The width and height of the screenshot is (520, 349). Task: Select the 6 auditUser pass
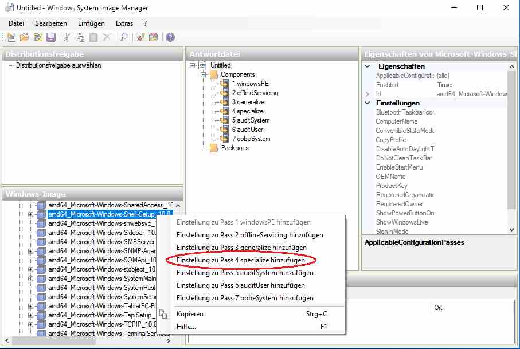pyautogui.click(x=248, y=130)
